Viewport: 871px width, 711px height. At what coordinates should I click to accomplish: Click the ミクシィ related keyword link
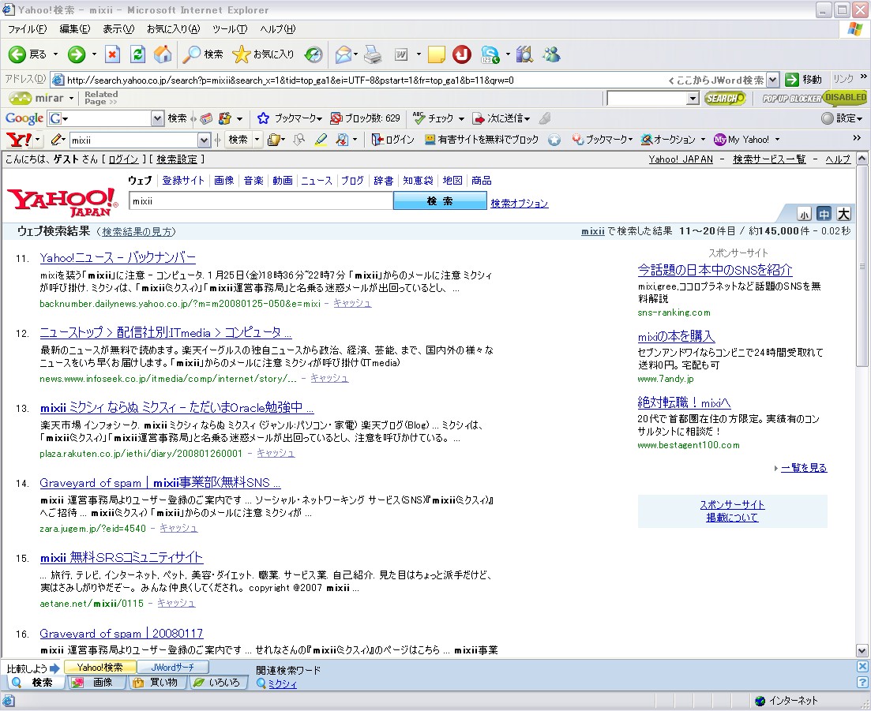[283, 684]
